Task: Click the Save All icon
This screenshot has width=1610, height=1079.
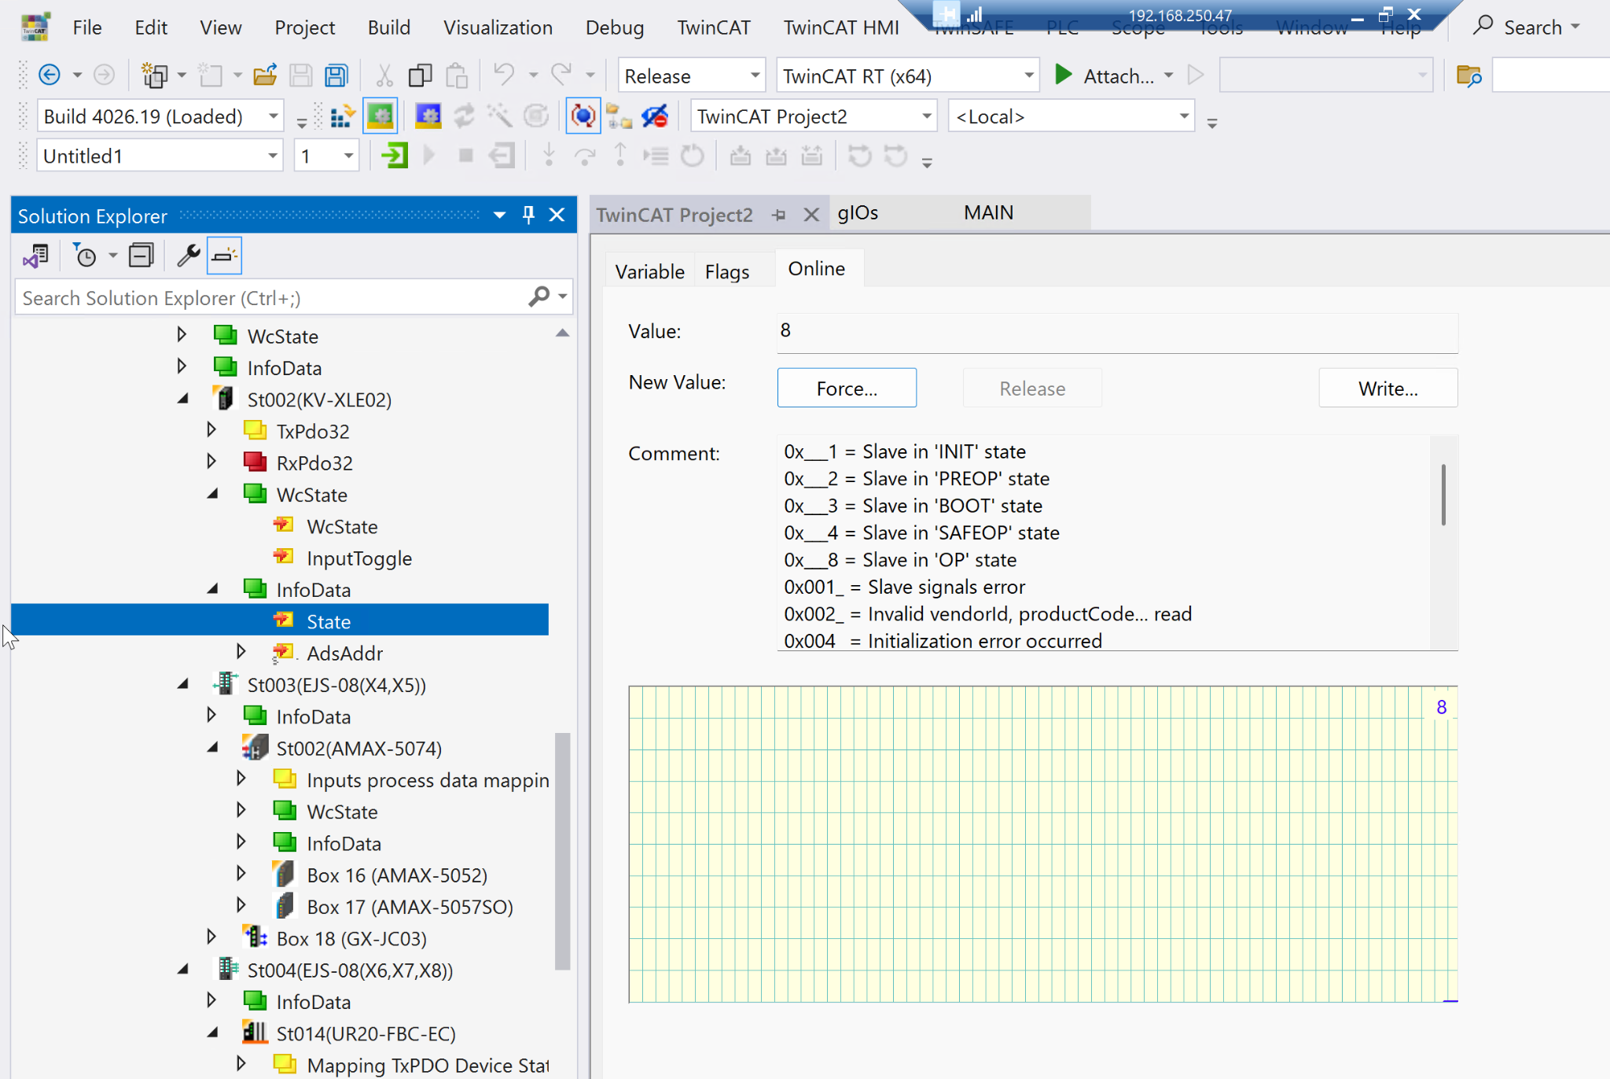Action: pyautogui.click(x=336, y=76)
